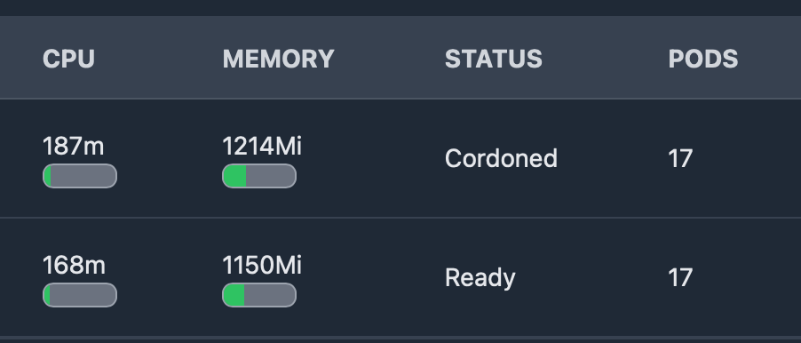
Task: Click the CPU usage bar under 168m
Action: click(80, 296)
